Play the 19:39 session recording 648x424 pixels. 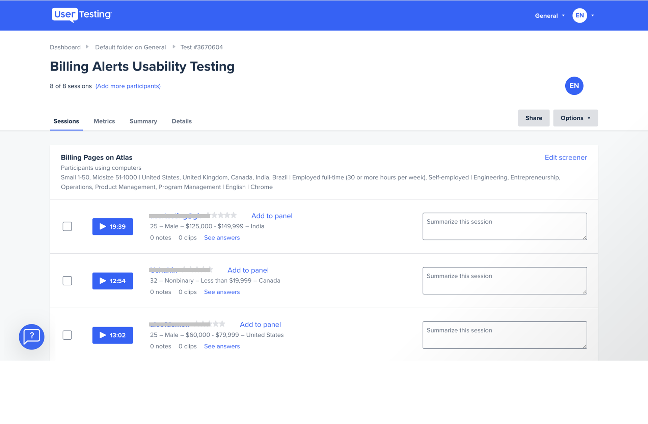[112, 226]
